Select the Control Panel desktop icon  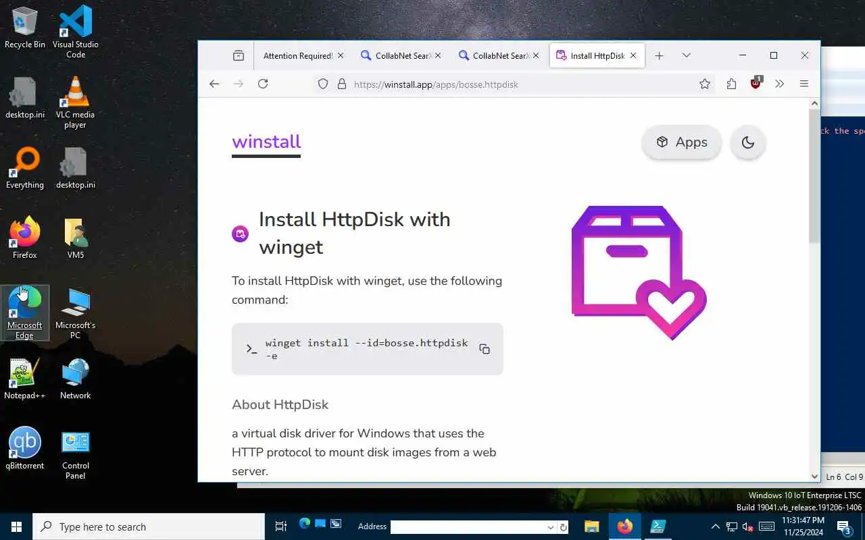tap(76, 455)
